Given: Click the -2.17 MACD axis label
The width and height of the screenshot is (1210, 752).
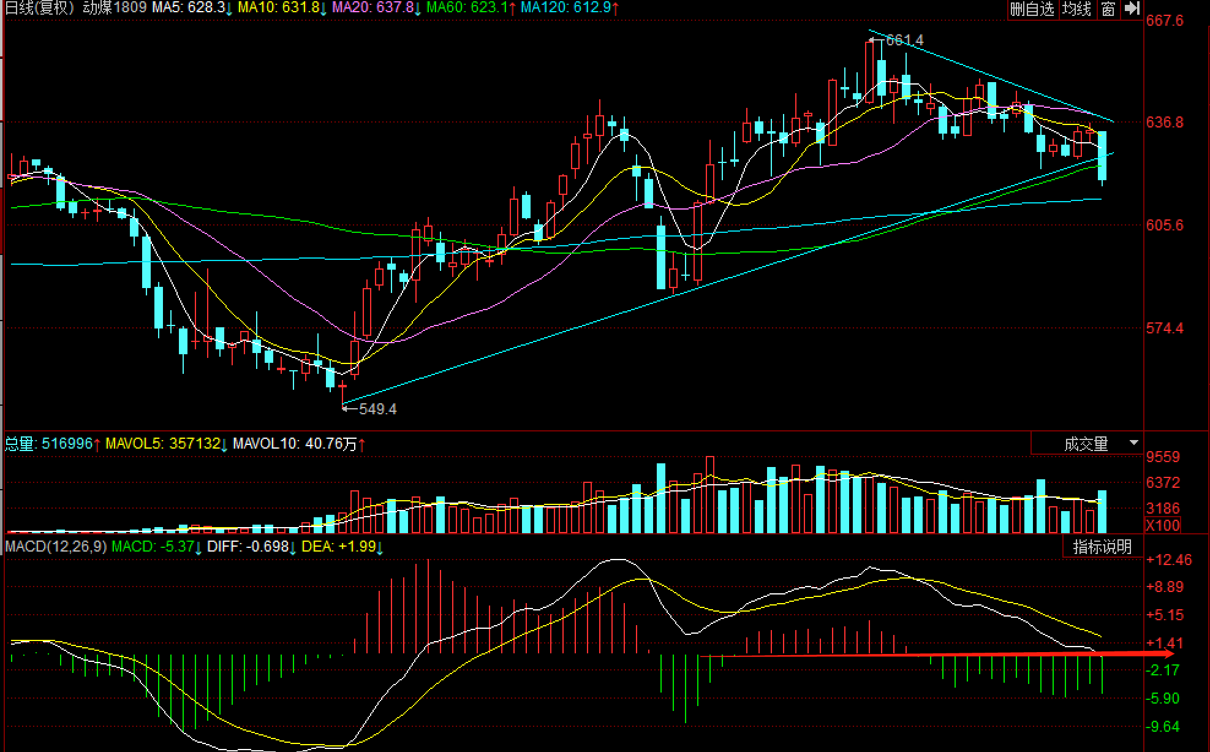Looking at the screenshot, I should [1163, 670].
